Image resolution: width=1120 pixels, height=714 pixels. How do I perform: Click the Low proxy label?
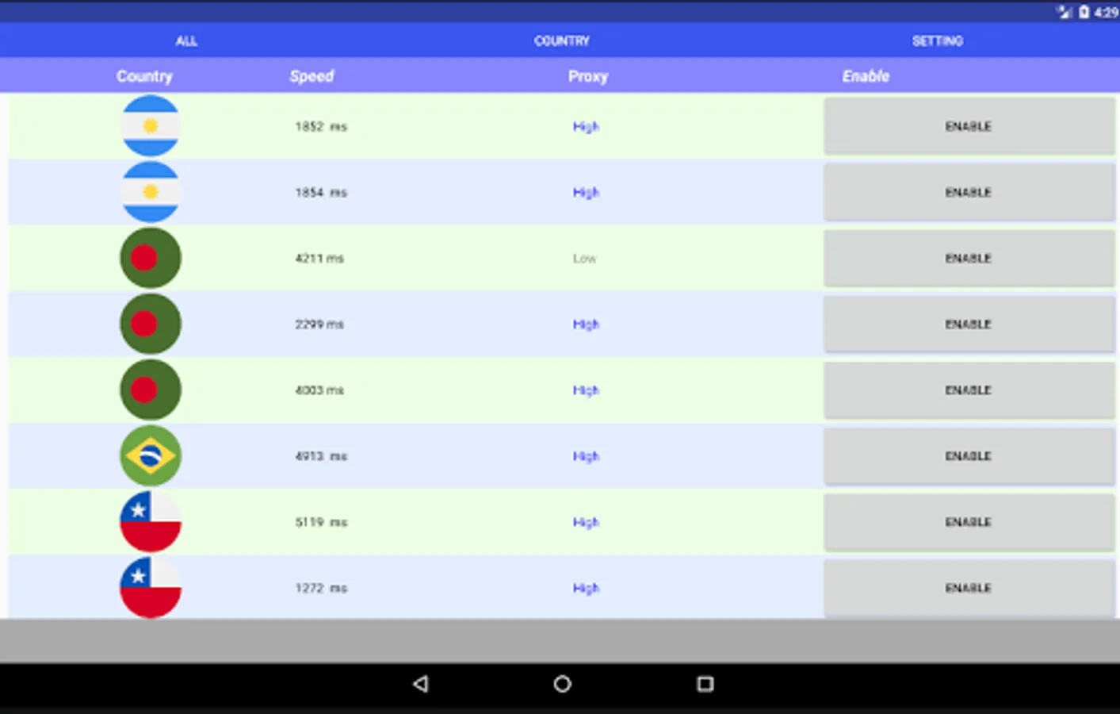[x=584, y=258]
